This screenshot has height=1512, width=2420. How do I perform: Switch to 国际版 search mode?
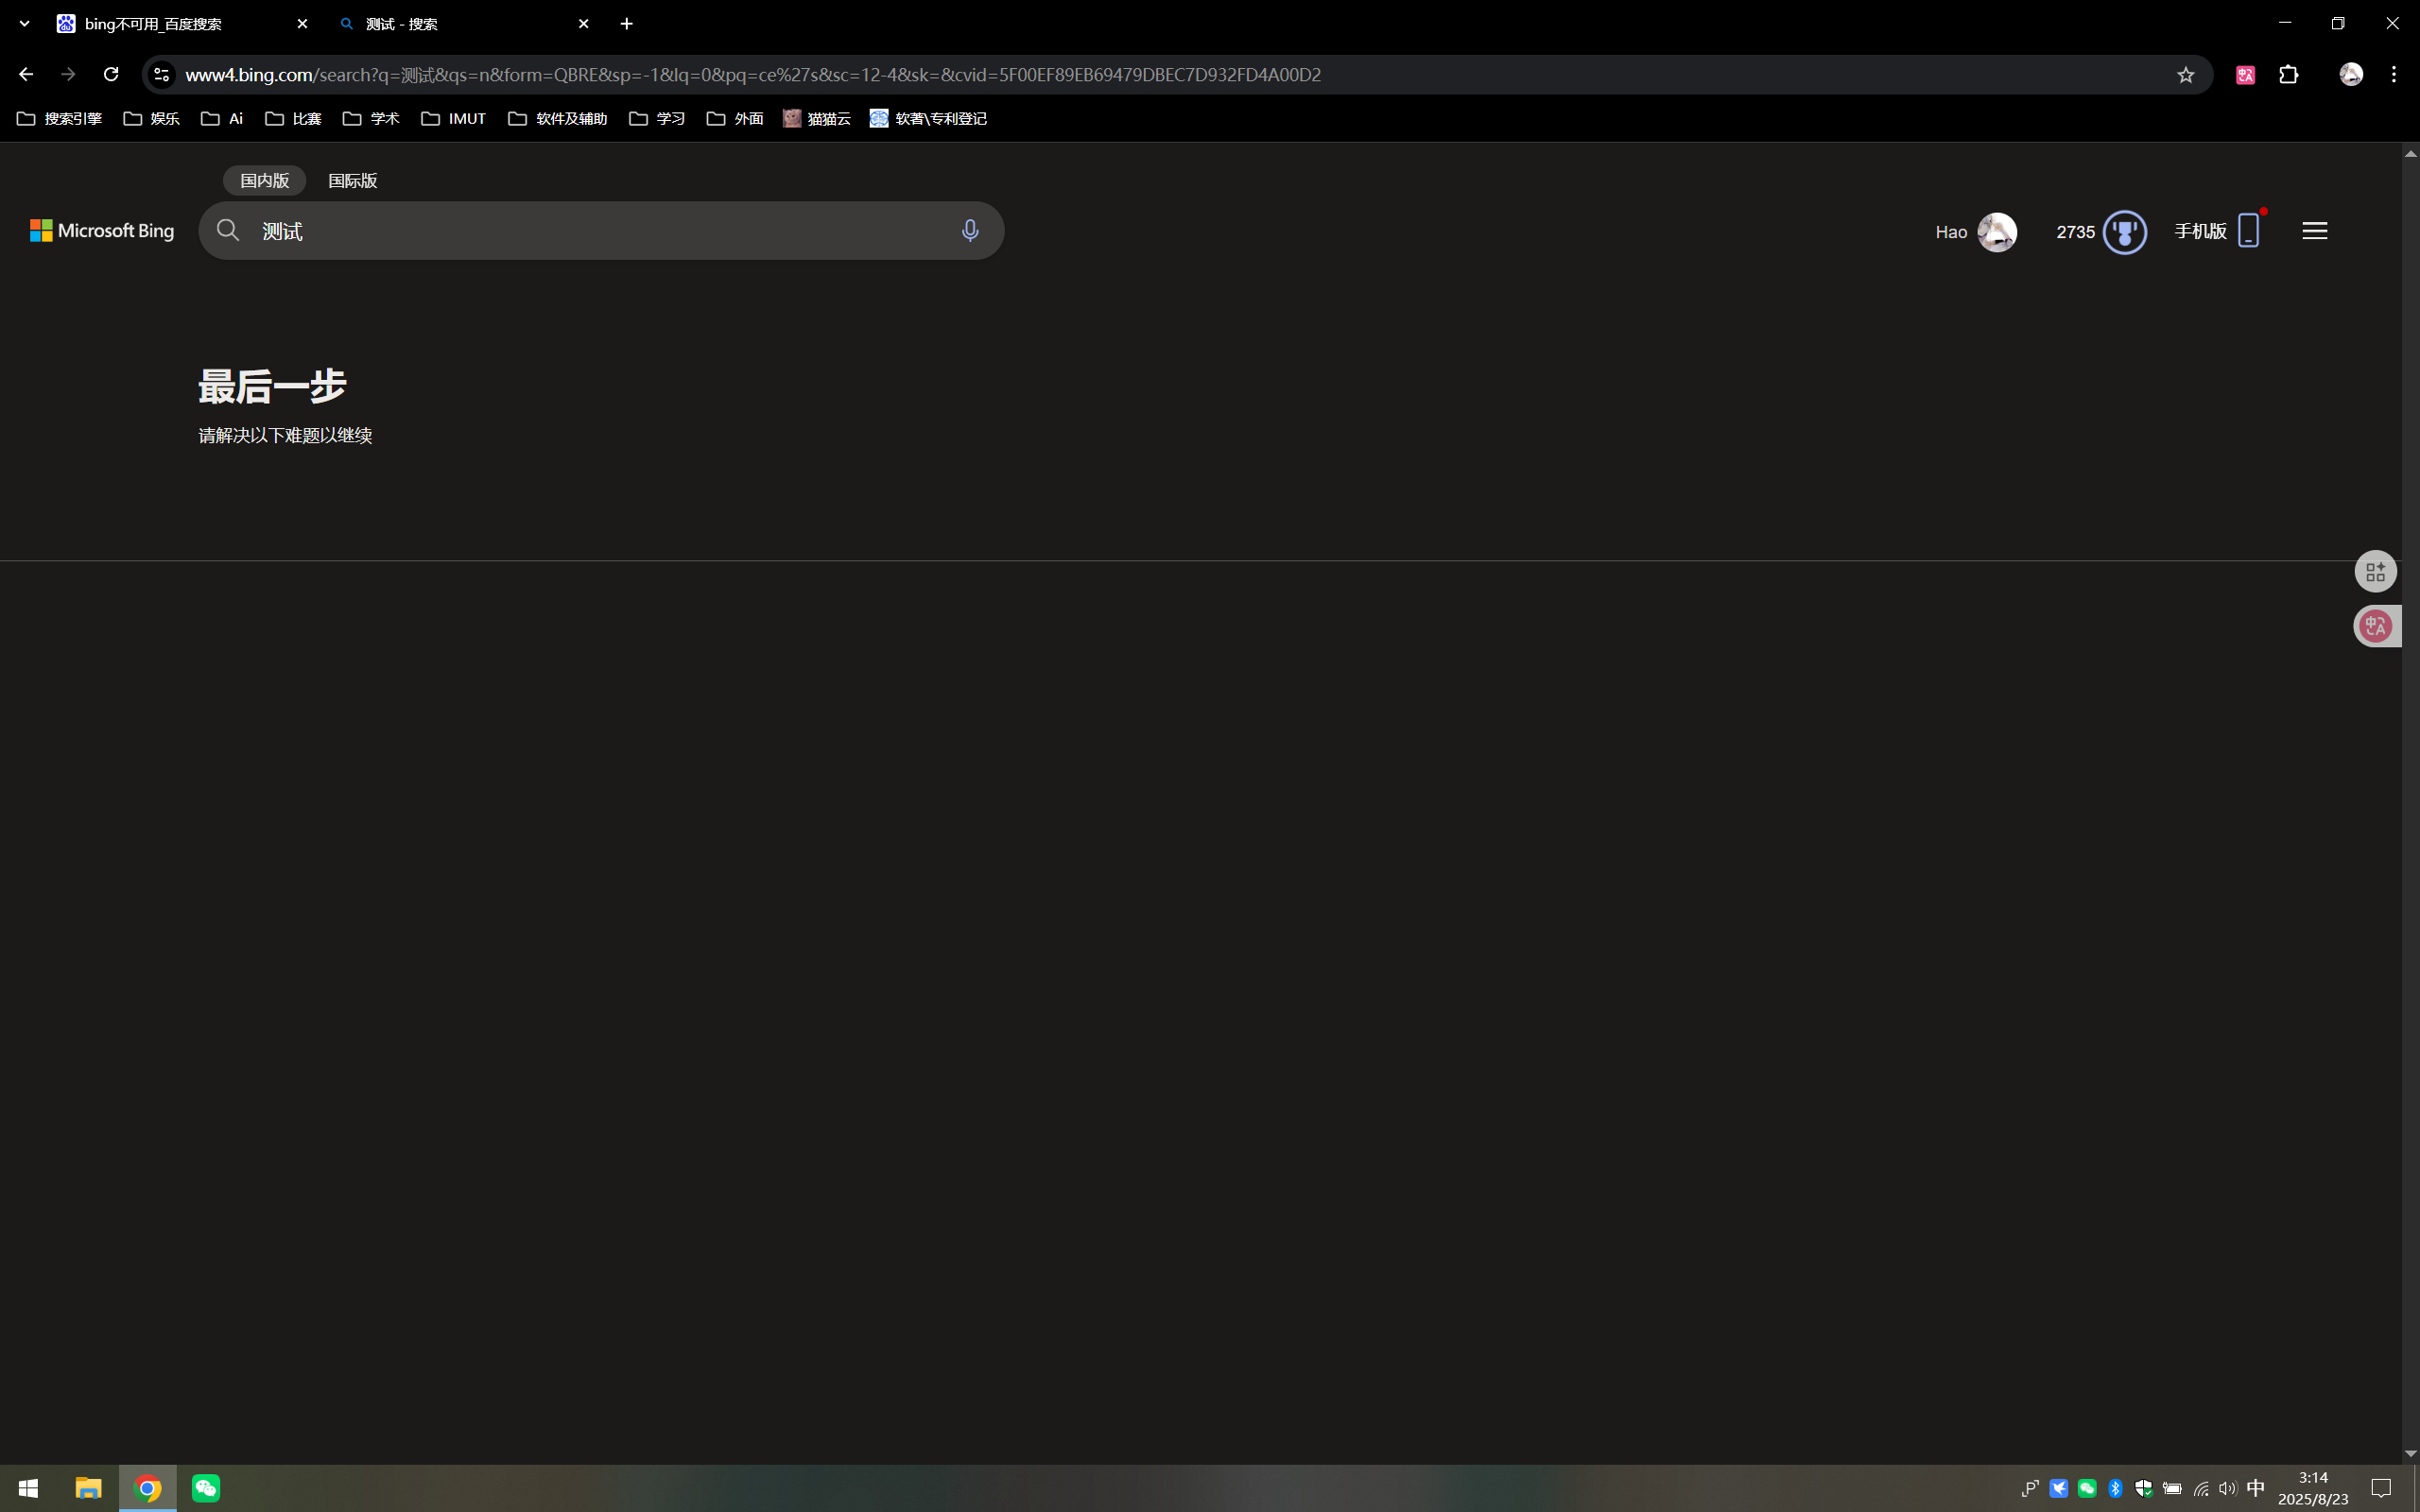coord(352,181)
